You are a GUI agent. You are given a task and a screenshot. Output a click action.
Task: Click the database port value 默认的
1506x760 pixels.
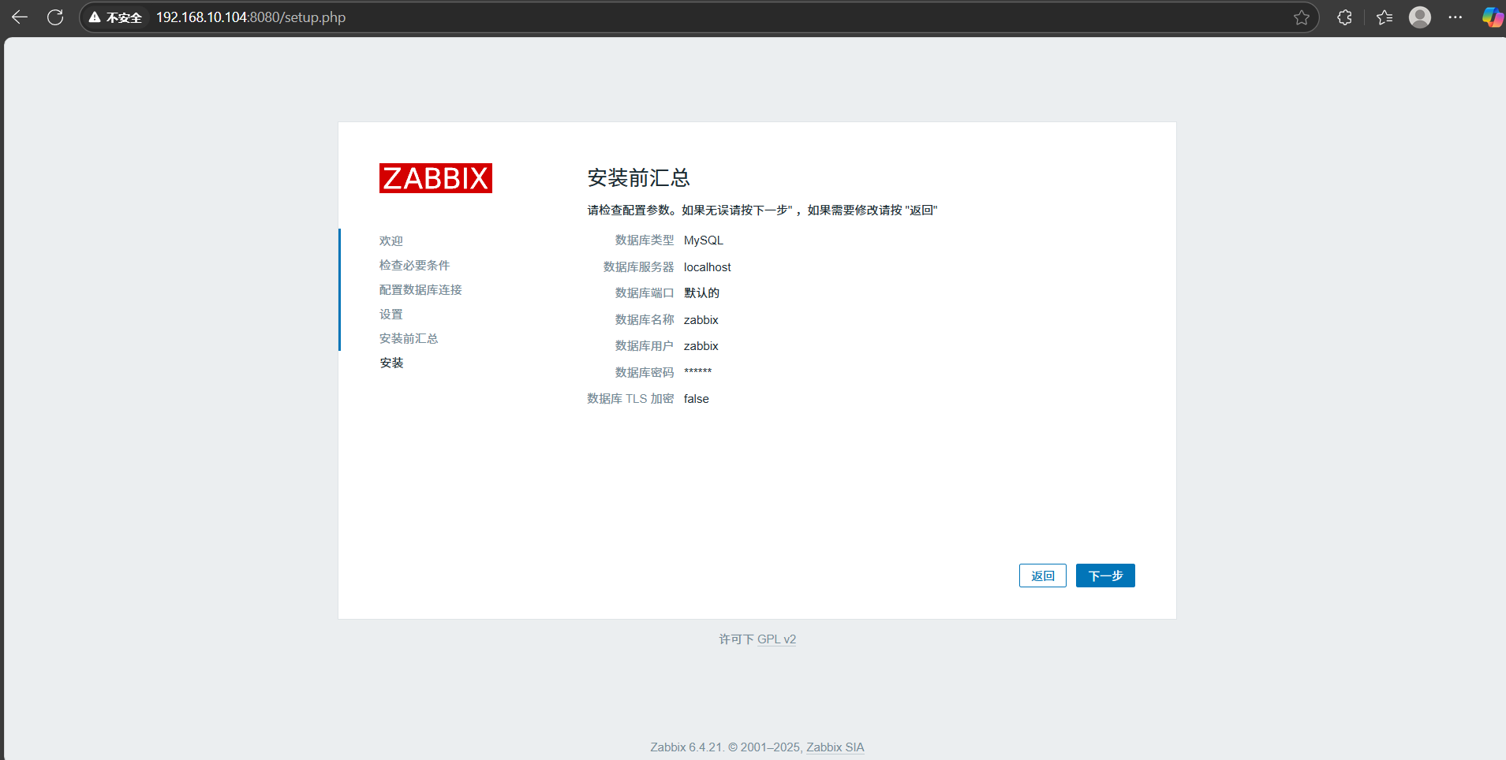(x=701, y=293)
